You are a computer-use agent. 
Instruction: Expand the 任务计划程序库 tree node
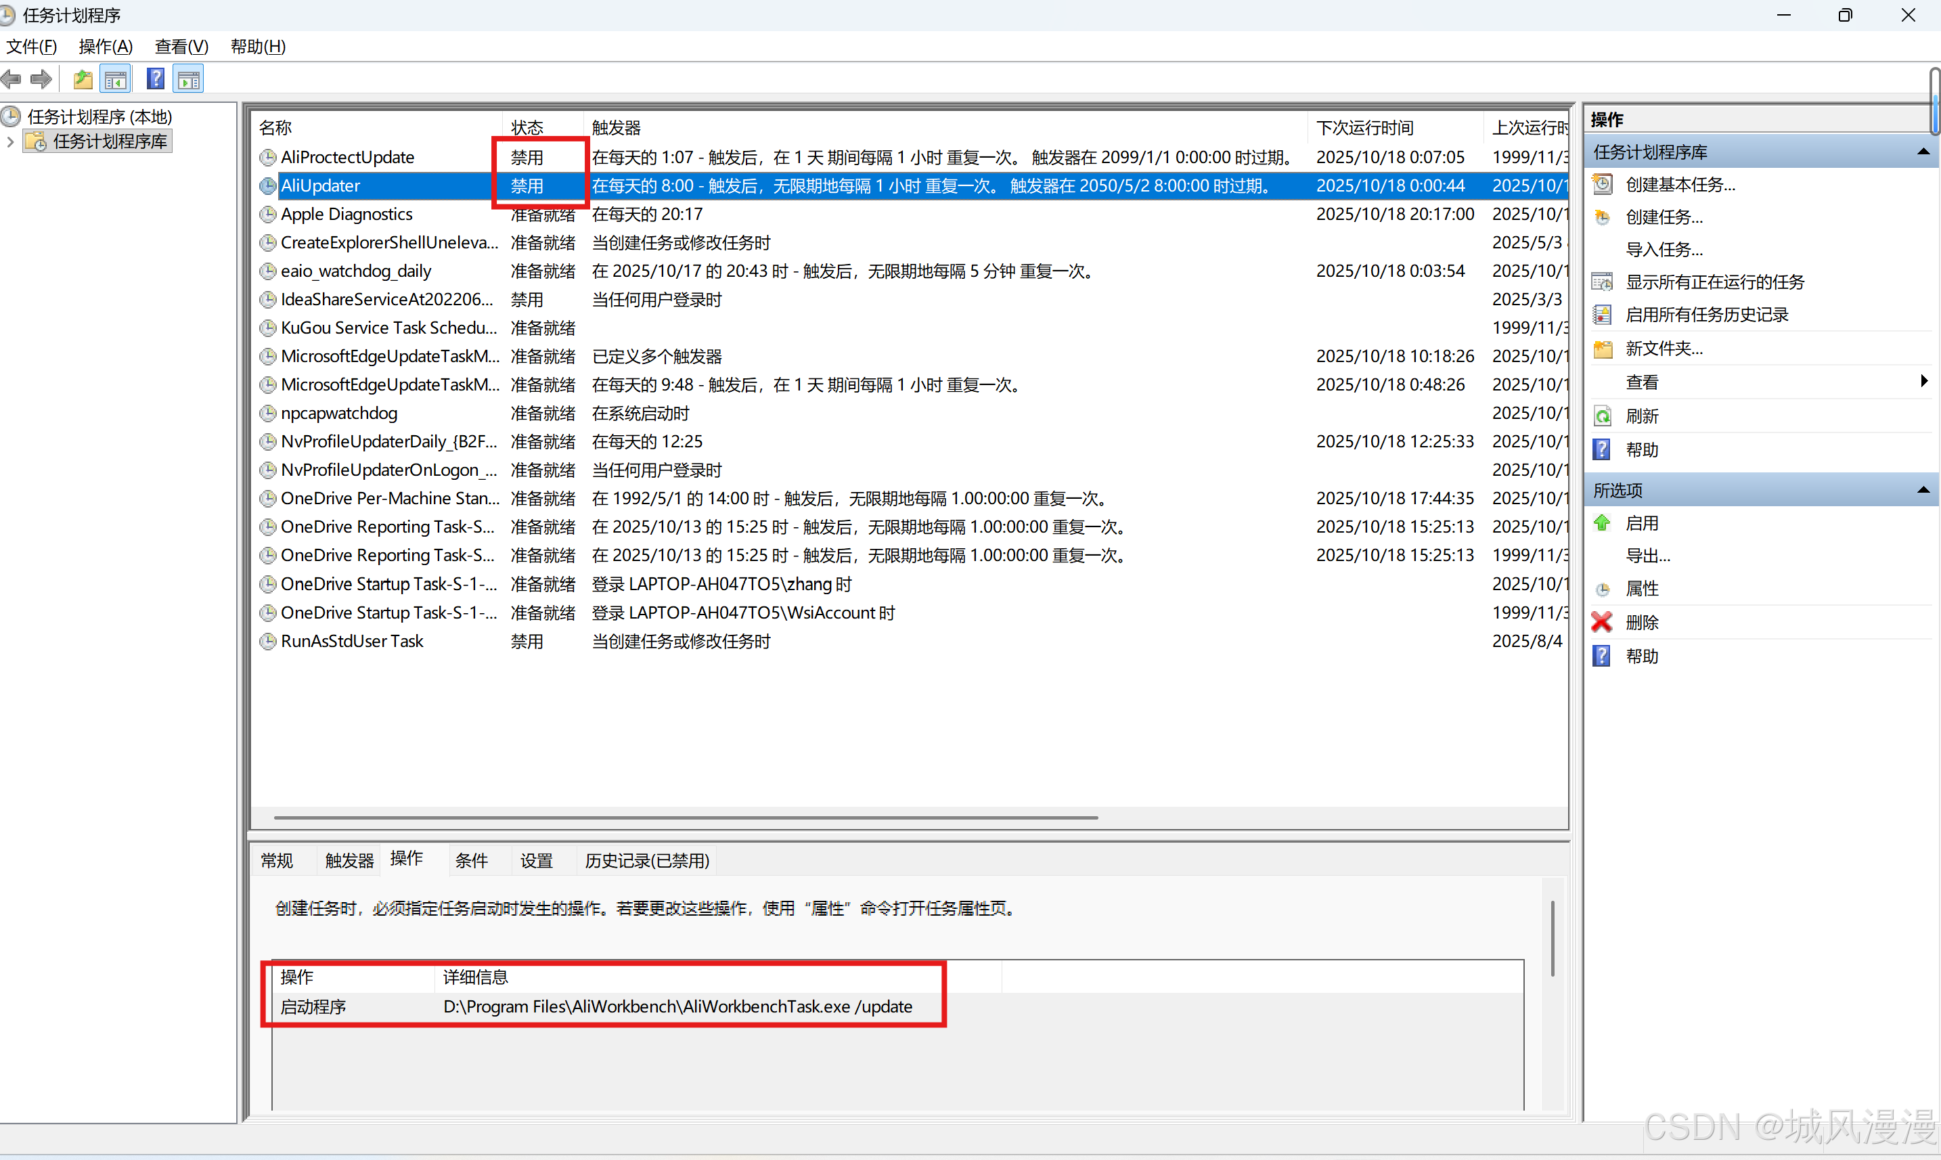point(10,141)
